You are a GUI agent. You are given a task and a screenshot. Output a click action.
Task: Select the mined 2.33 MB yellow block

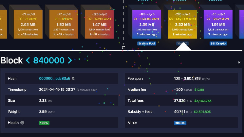coord(182,24)
